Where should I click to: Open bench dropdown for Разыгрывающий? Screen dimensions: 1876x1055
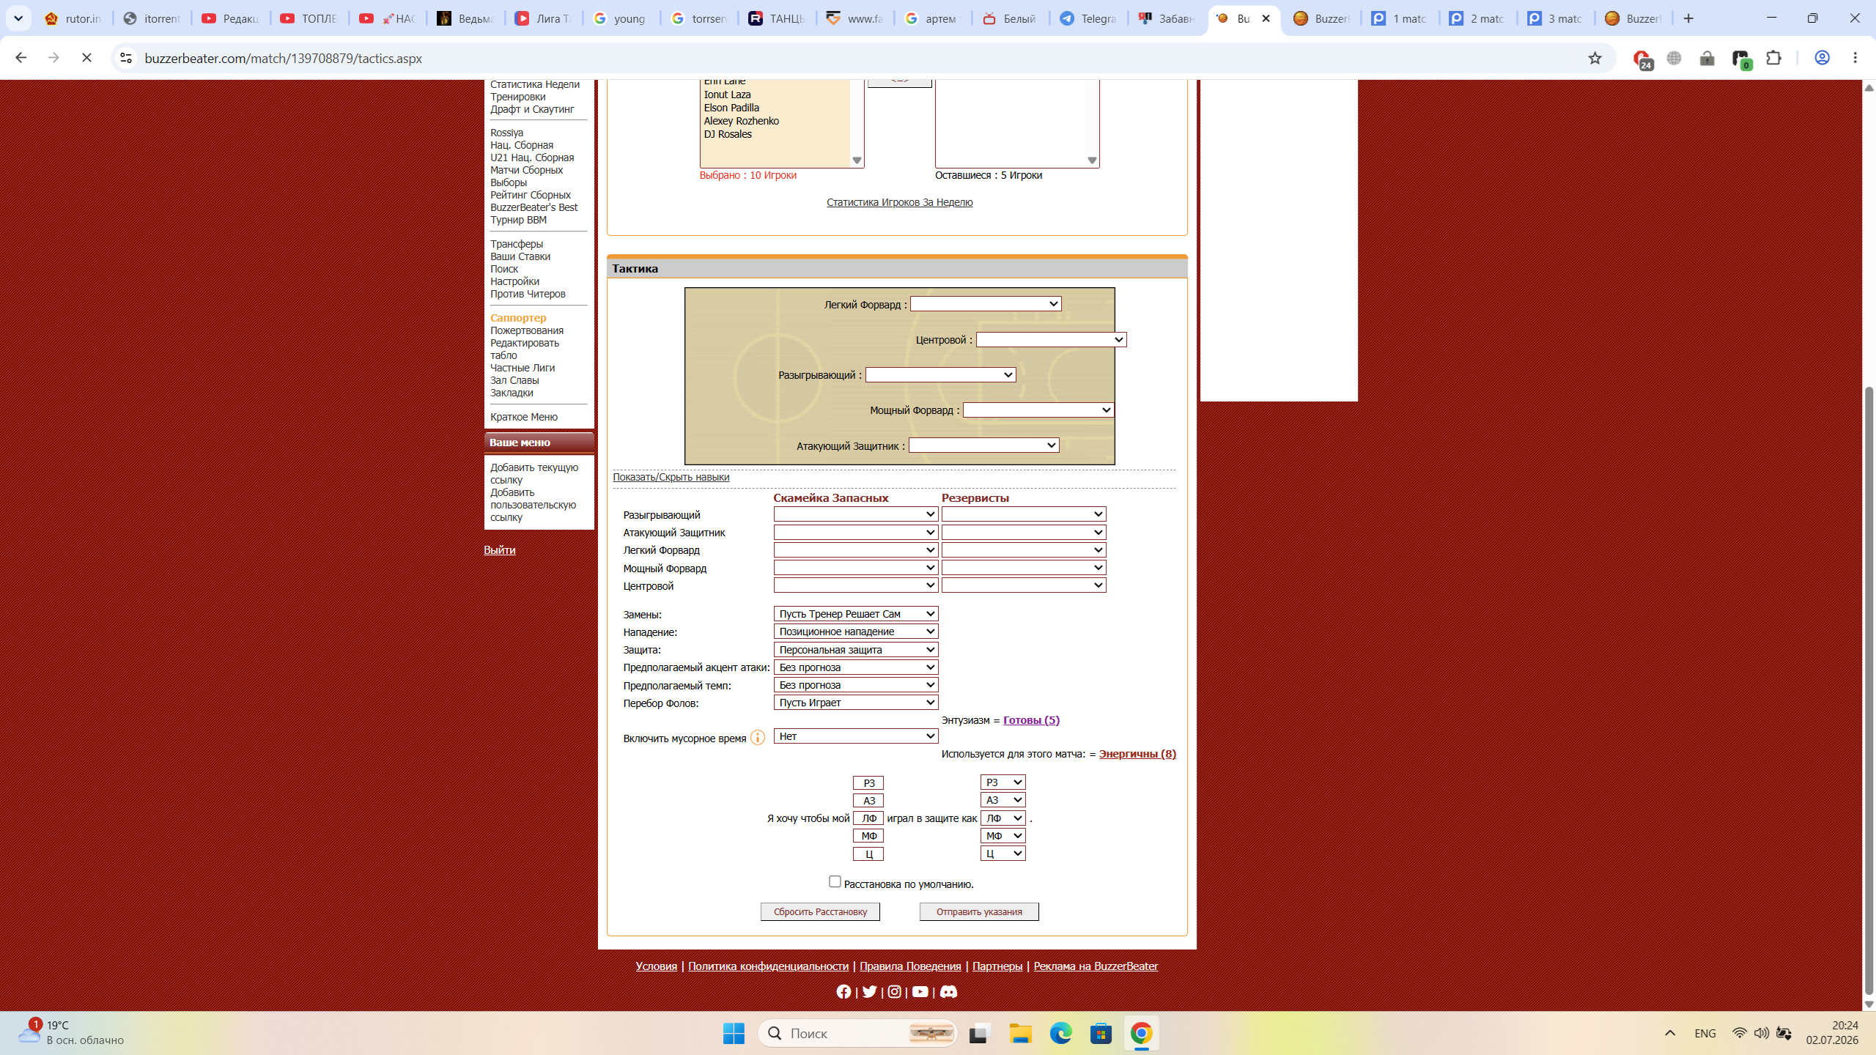point(856,514)
